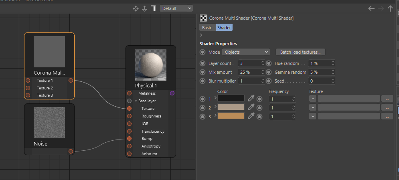Browse texture file for layer 1
Viewport: 399px width, 180px height.
click(x=387, y=99)
